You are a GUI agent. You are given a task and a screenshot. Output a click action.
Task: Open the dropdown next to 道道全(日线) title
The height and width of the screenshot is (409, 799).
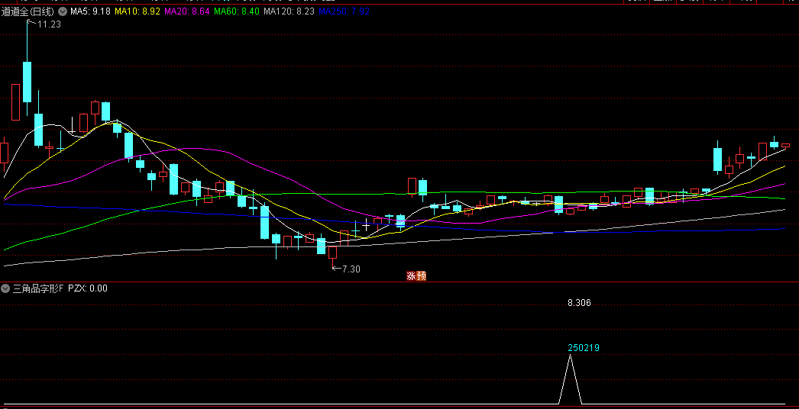(x=63, y=11)
